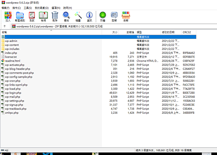
Task: Open the Help (說明) menu
Action: pyautogui.click(x=68, y=8)
